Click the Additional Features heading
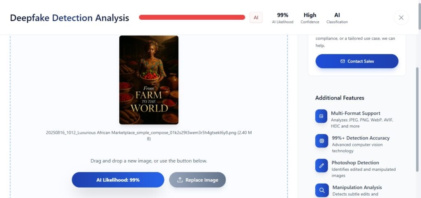 pyautogui.click(x=340, y=98)
